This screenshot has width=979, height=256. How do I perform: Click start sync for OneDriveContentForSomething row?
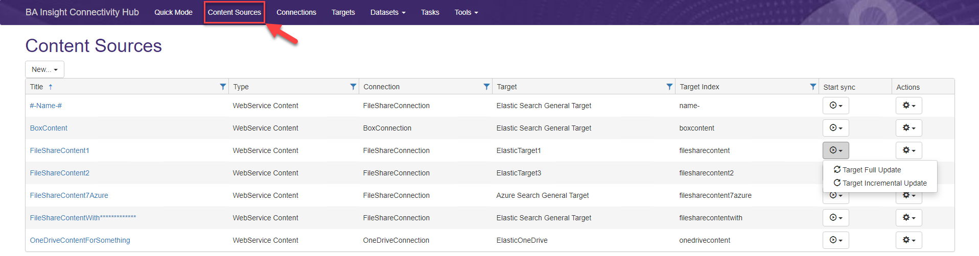pos(835,240)
